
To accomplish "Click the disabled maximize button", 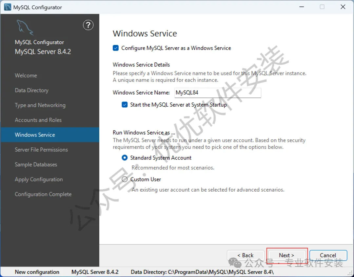I will [x=322, y=7].
